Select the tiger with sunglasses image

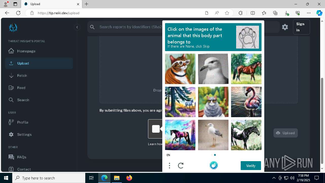click(180, 69)
